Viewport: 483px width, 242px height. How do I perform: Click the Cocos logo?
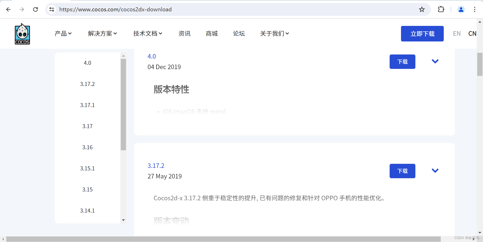22,34
